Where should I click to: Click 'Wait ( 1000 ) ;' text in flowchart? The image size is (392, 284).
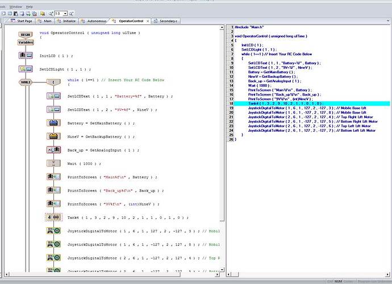tap(84, 164)
